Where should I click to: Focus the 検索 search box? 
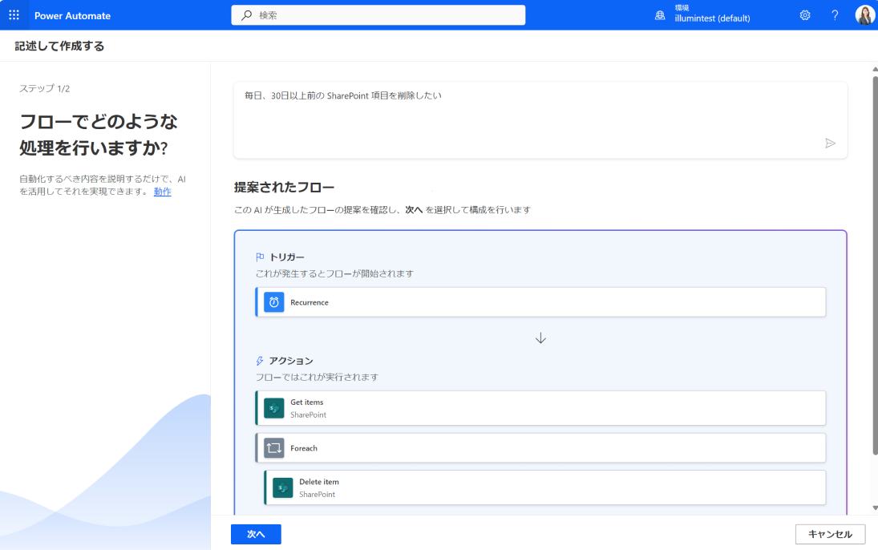click(x=378, y=15)
